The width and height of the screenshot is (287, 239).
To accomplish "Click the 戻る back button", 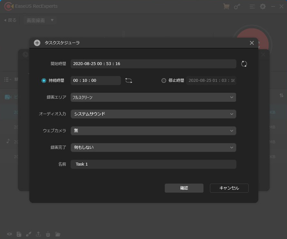I will tap(10, 20).
